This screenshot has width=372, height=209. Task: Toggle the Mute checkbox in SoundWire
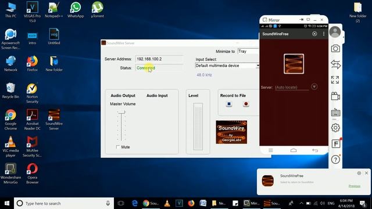(117, 147)
